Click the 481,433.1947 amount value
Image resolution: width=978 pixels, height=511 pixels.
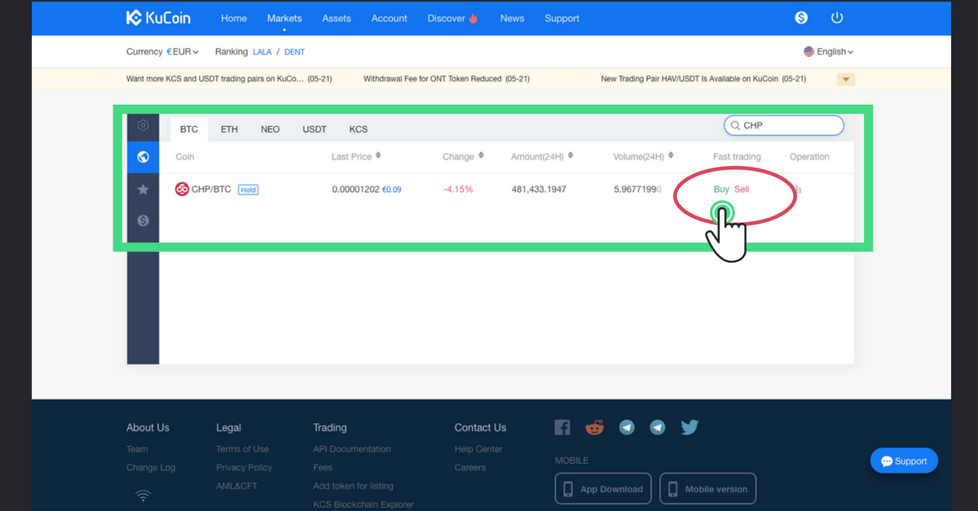click(539, 190)
